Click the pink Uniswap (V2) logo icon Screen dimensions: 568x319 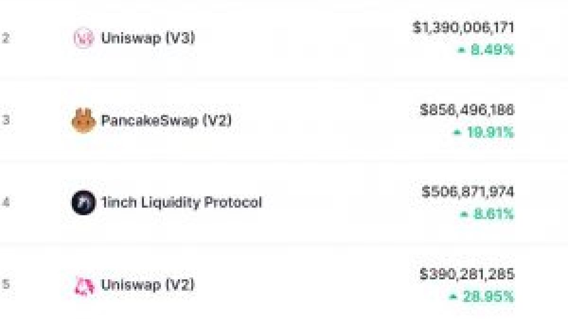point(84,286)
